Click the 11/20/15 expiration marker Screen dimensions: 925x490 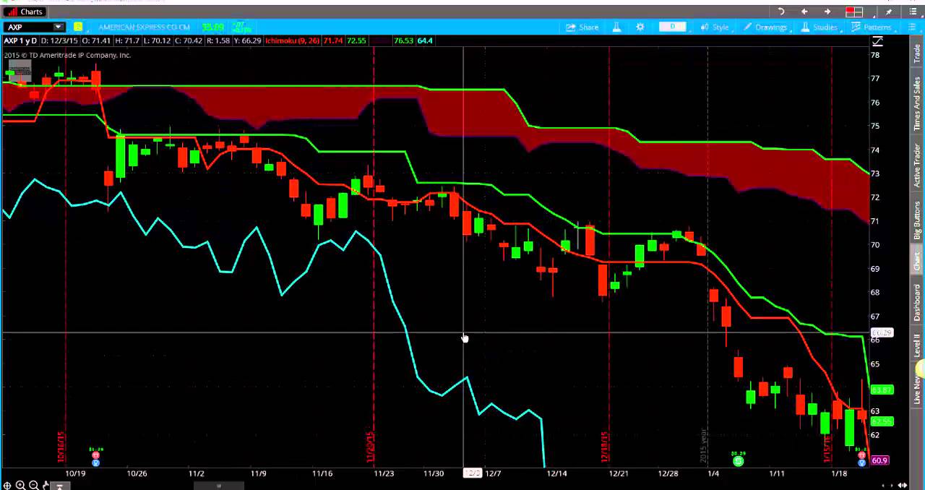click(369, 447)
